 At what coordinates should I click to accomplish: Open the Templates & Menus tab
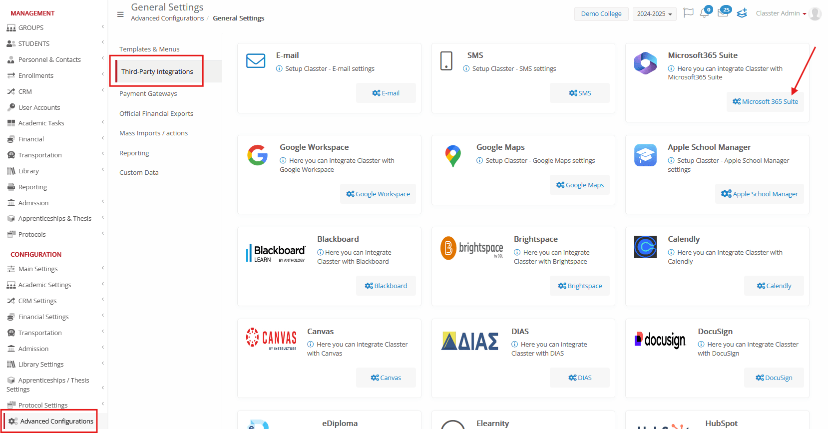(x=149, y=49)
